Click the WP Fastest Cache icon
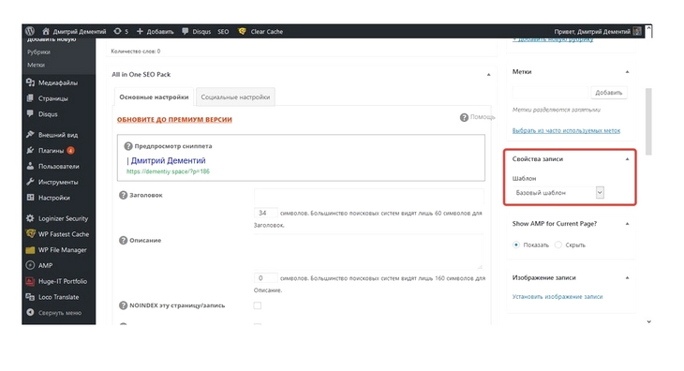This screenshot has height=371, width=684. tap(30, 233)
